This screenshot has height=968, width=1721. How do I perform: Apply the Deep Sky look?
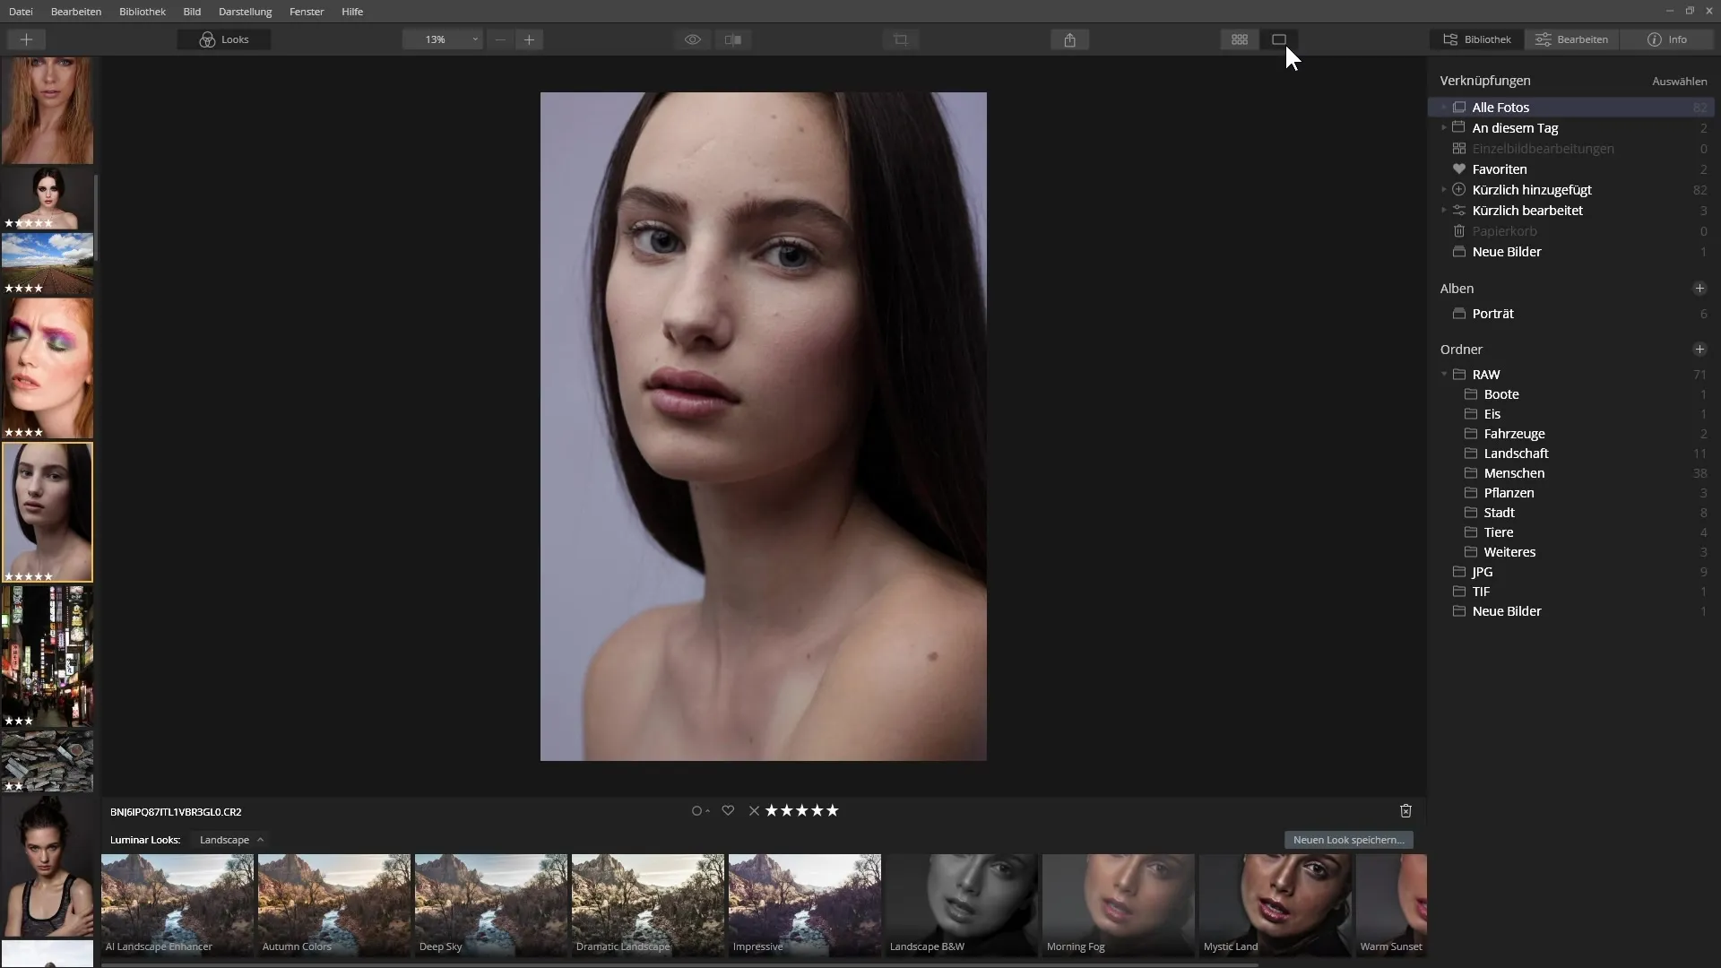tap(491, 905)
